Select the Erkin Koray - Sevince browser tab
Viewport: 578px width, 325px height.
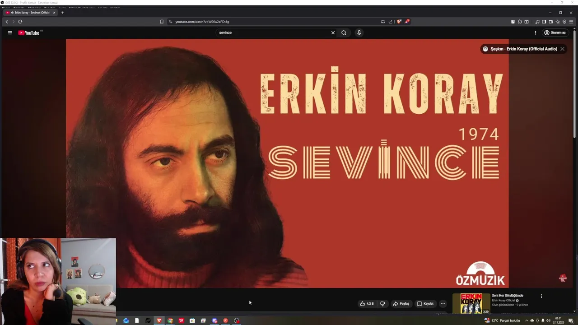(30, 13)
